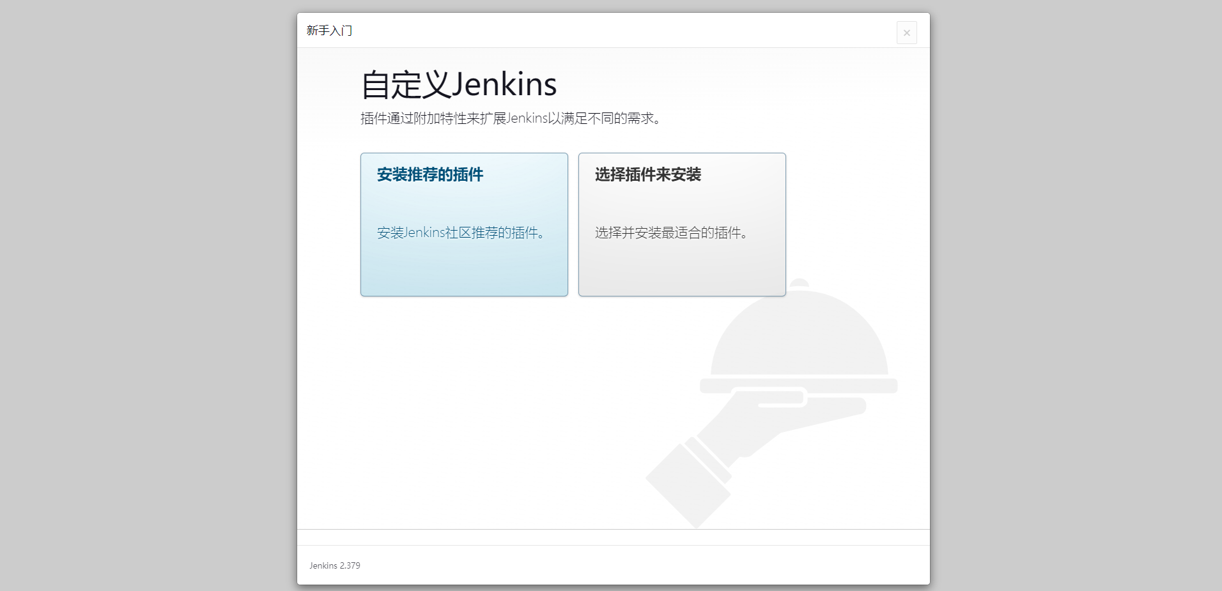
Task: Click the 自定义Jenkins heading text
Action: (x=459, y=85)
